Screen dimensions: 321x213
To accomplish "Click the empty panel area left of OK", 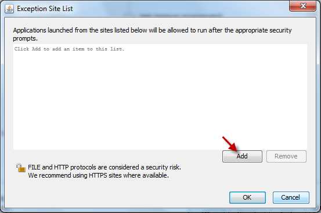I will click(x=117, y=196).
